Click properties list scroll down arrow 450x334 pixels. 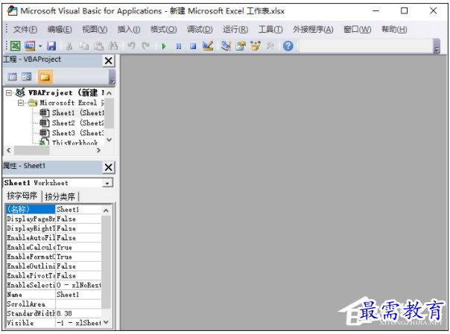click(106, 322)
